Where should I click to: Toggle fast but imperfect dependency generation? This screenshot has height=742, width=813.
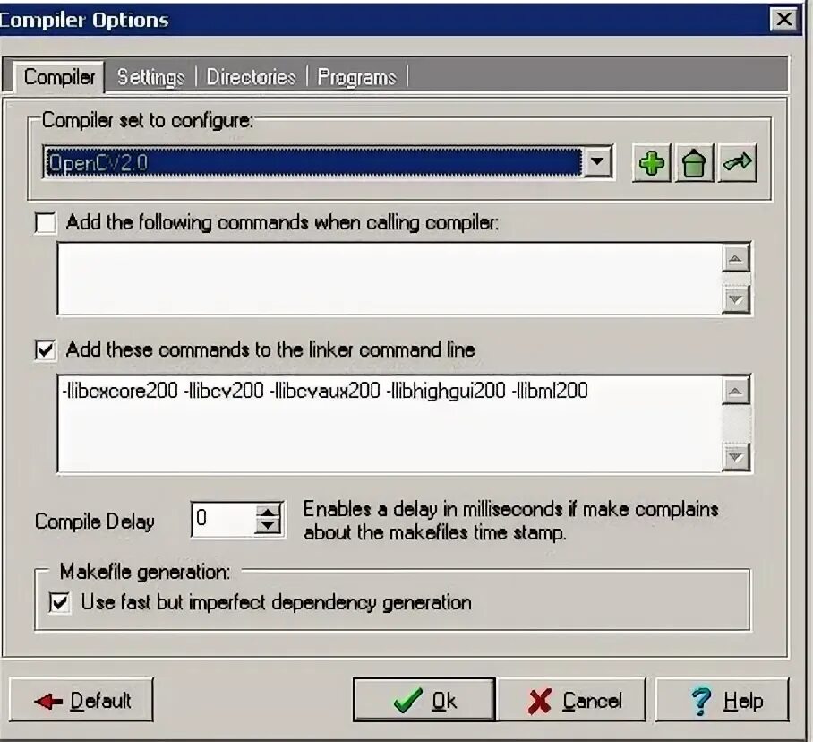click(60, 602)
